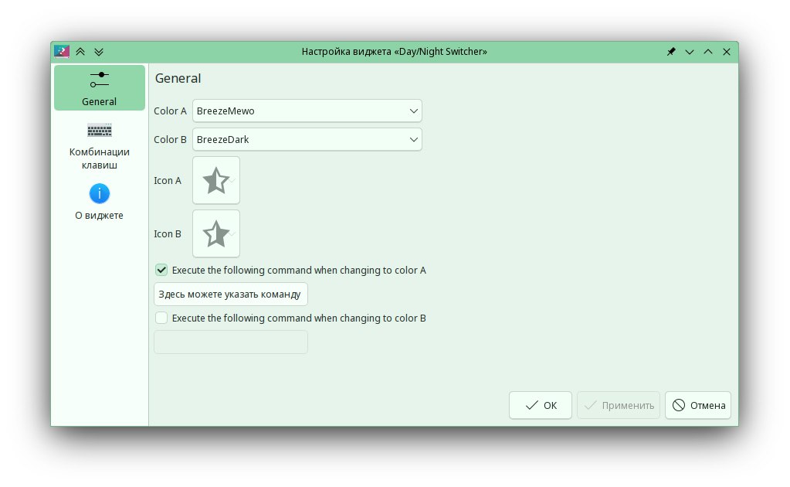Click the app icon in title bar

coord(61,52)
